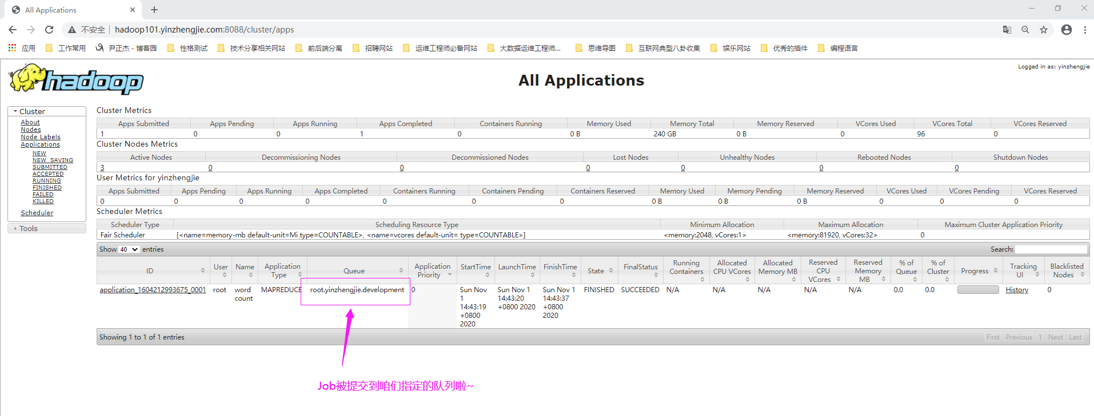Open the 运维工程师必备网站 bookmark folder

pyautogui.click(x=440, y=48)
